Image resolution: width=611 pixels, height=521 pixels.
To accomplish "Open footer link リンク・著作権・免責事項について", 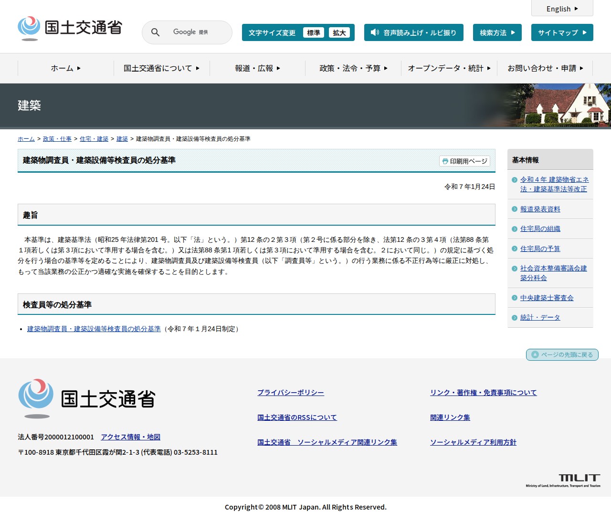I will click(484, 393).
